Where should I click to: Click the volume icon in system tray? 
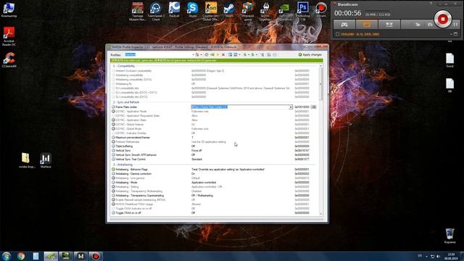pyautogui.click(x=438, y=256)
